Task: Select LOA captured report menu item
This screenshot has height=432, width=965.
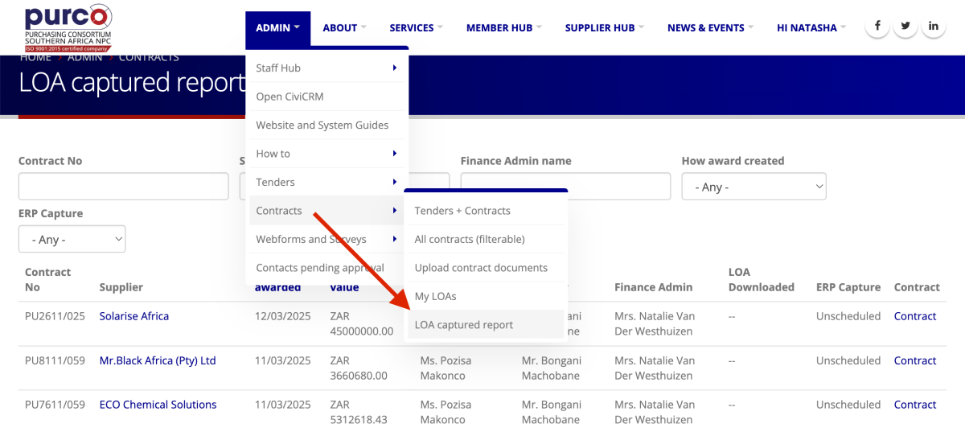Action: pyautogui.click(x=463, y=325)
